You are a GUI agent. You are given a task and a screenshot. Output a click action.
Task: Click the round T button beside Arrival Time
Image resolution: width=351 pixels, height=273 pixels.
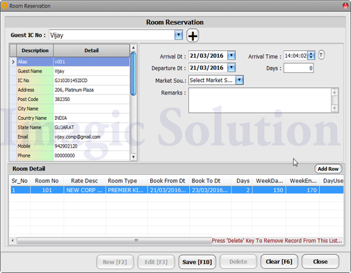[321, 55]
